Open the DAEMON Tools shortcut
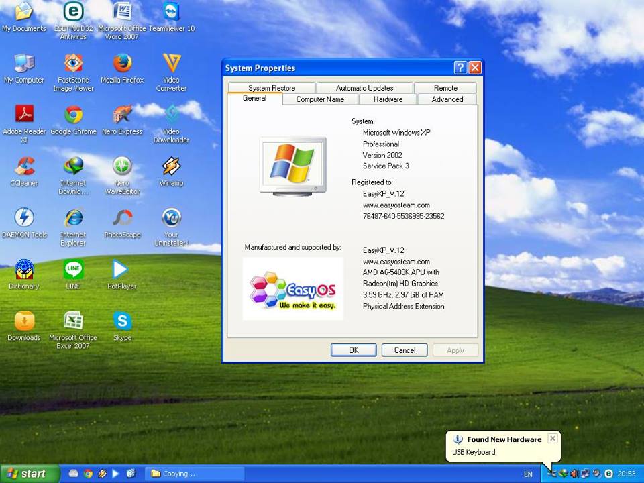The image size is (644, 483). point(24,223)
